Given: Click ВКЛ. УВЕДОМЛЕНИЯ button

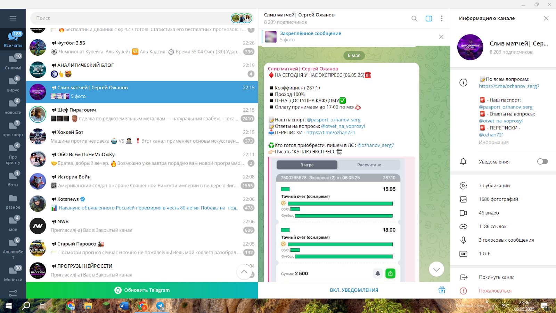Looking at the screenshot, I should coord(354,290).
